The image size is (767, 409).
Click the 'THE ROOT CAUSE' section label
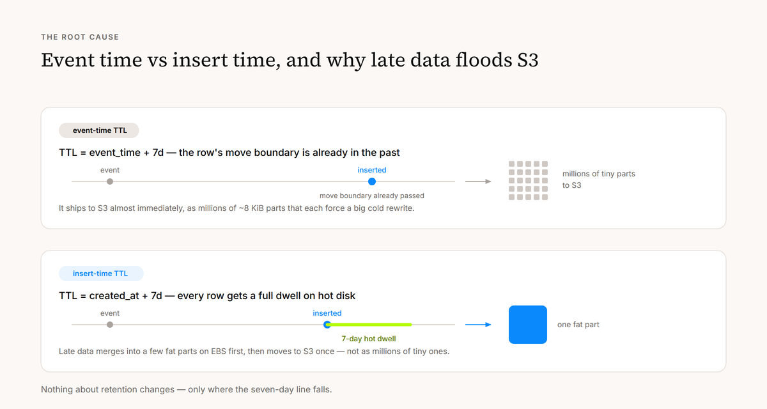80,37
